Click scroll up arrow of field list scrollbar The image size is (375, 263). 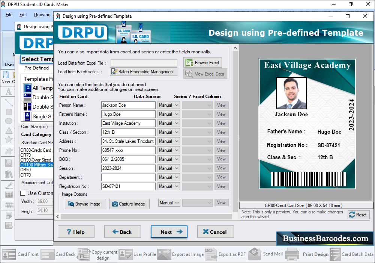tap(235, 48)
